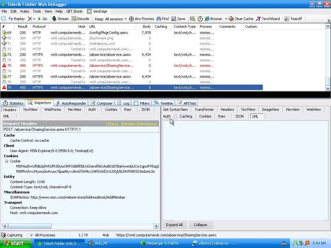Click request headers horizontal scrollbar thumb
The height and width of the screenshot is (248, 331).
click(30, 226)
